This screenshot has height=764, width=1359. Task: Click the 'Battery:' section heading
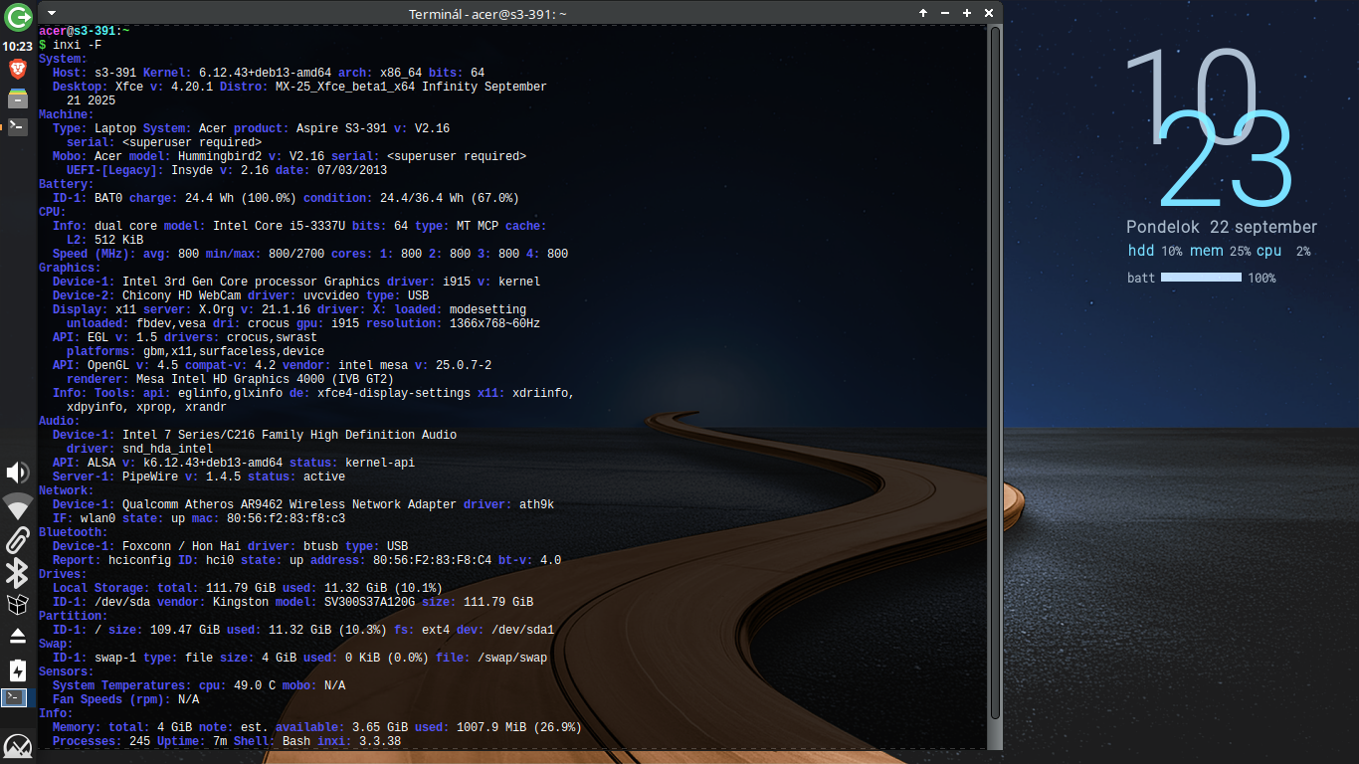coord(67,184)
